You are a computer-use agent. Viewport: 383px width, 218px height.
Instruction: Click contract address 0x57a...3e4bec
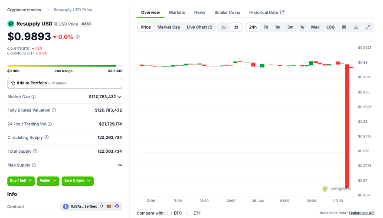click(x=84, y=206)
